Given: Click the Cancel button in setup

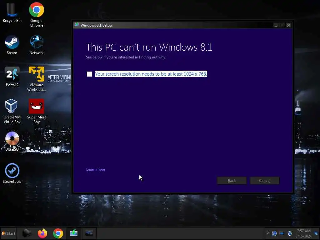Looking at the screenshot, I should coord(265,181).
